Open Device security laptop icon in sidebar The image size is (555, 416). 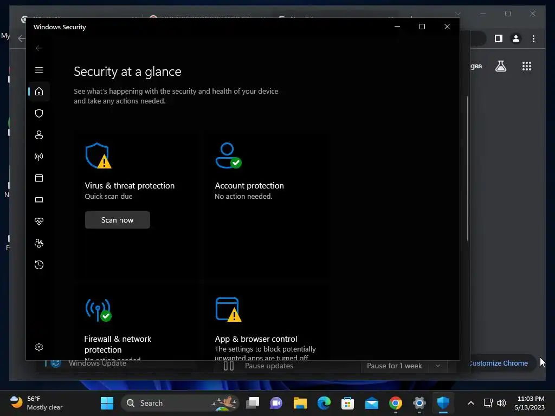(x=39, y=200)
